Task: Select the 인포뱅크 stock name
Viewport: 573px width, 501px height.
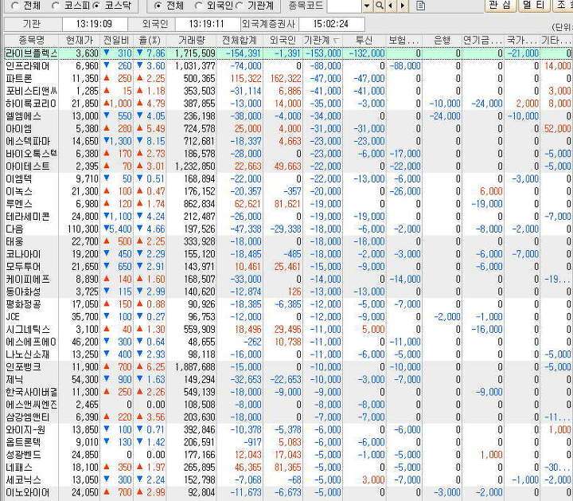Action: 23,367
